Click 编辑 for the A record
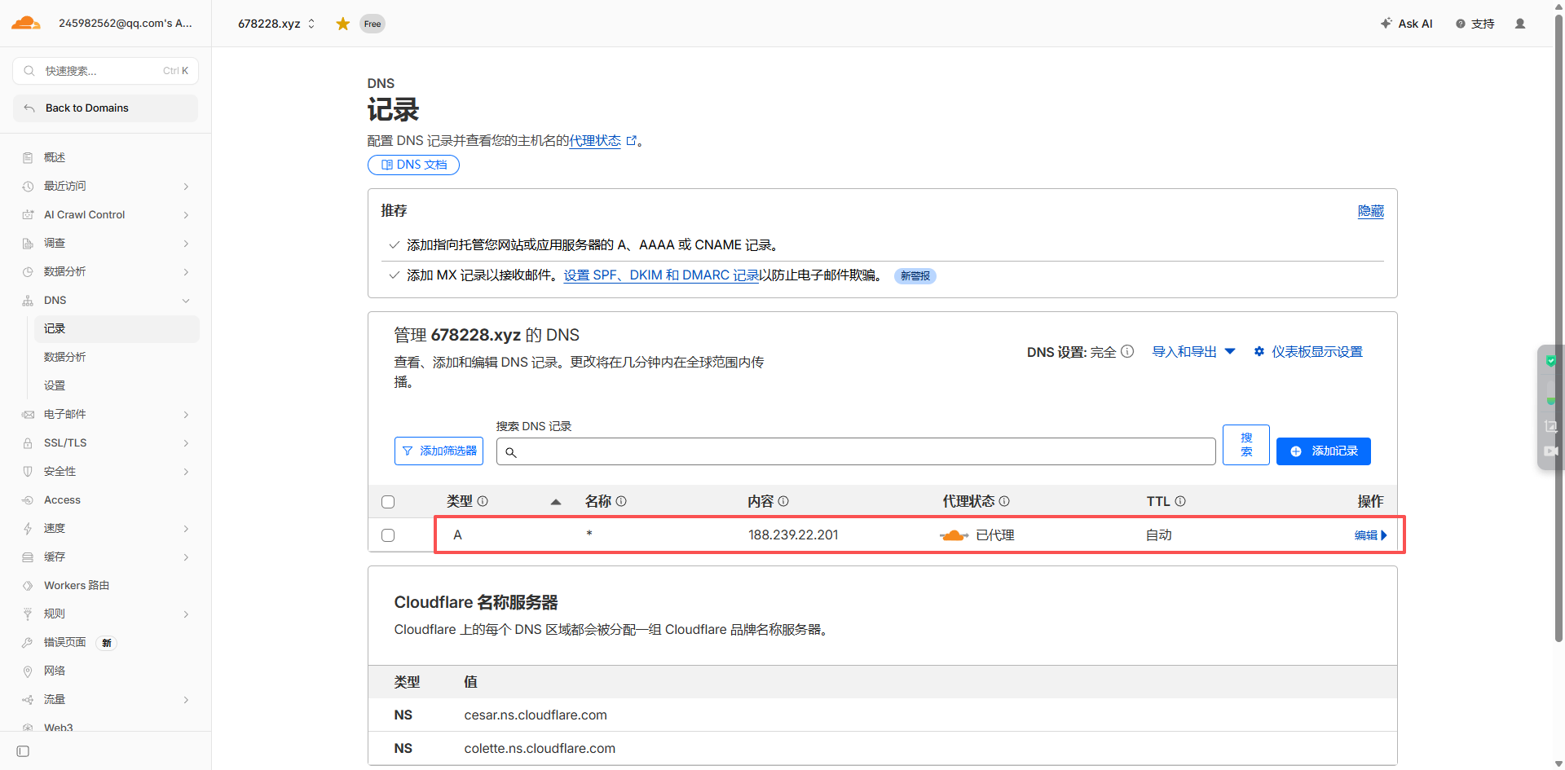The image size is (1565, 770). click(x=1370, y=535)
